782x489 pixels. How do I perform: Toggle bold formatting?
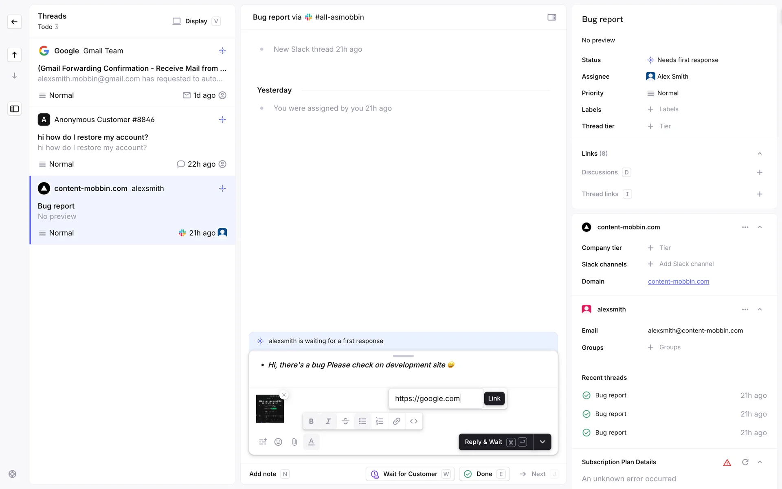coord(311,421)
